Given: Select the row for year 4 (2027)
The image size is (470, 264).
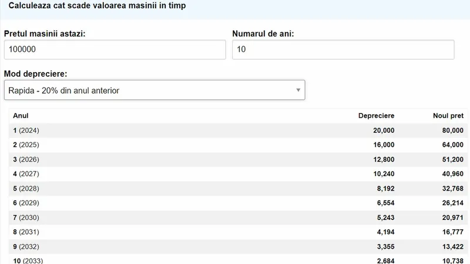Looking at the screenshot, I should click(26, 174).
